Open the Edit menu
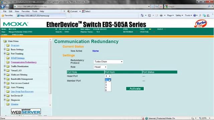Screen dimensions: 214x120 [x=10, y=11]
